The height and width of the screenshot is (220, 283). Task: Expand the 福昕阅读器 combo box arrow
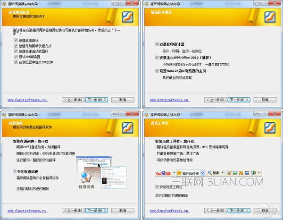202,173
